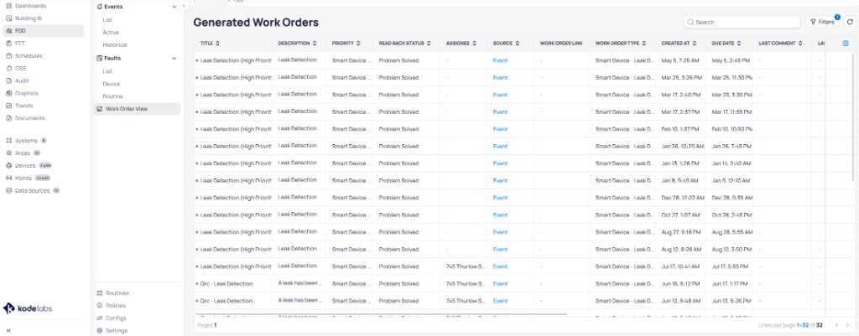This screenshot has width=859, height=336.
Task: Open Historical events
Action: pos(114,45)
